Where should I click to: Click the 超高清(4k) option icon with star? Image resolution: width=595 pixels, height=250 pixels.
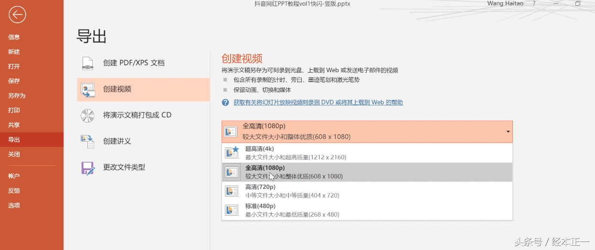pyautogui.click(x=232, y=153)
